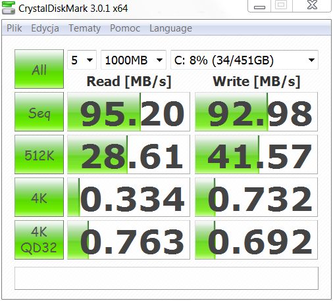
Task: Click the Write [MB/s] column header
Action: [x=257, y=81]
